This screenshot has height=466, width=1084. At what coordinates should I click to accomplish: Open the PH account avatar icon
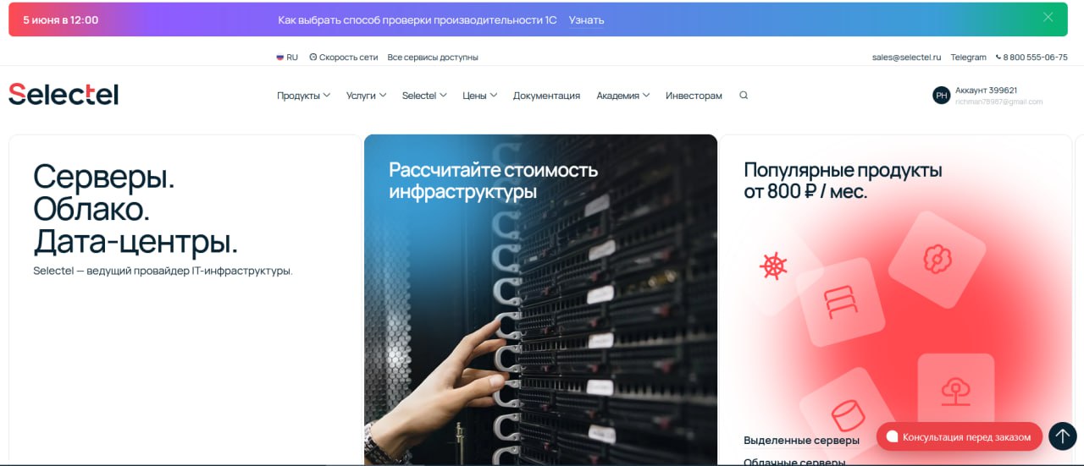[x=941, y=96]
